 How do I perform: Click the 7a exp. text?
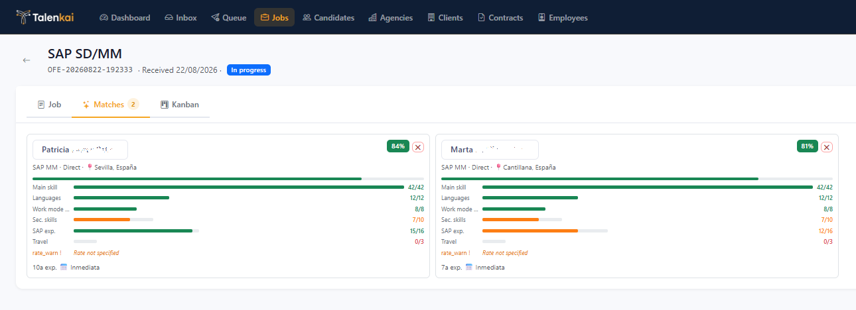tap(452, 268)
